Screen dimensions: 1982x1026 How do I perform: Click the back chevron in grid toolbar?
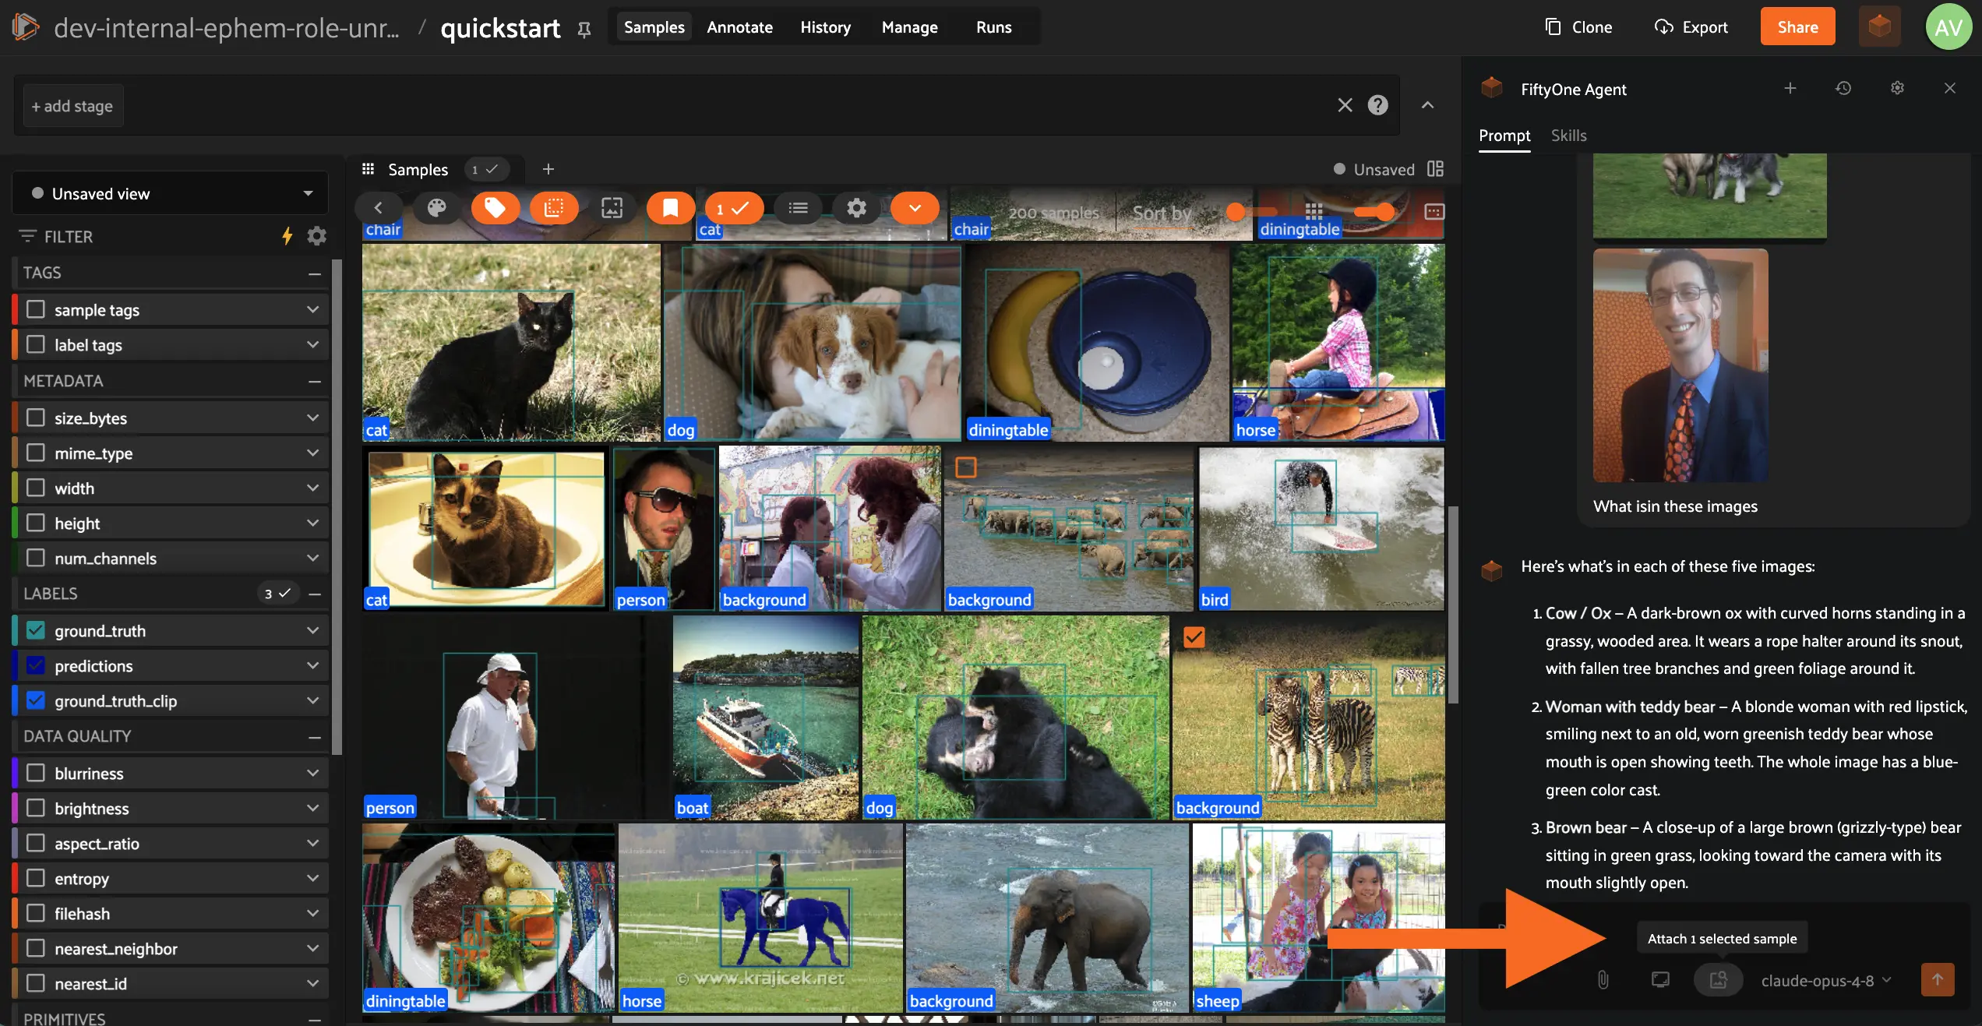(378, 208)
